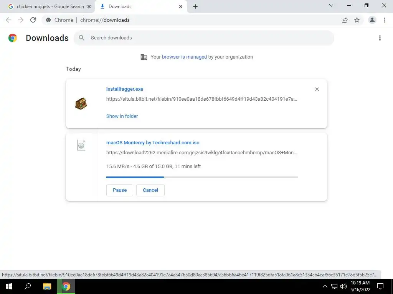Open File Explorer from the taskbar
The height and width of the screenshot is (294, 393).
(x=47, y=286)
